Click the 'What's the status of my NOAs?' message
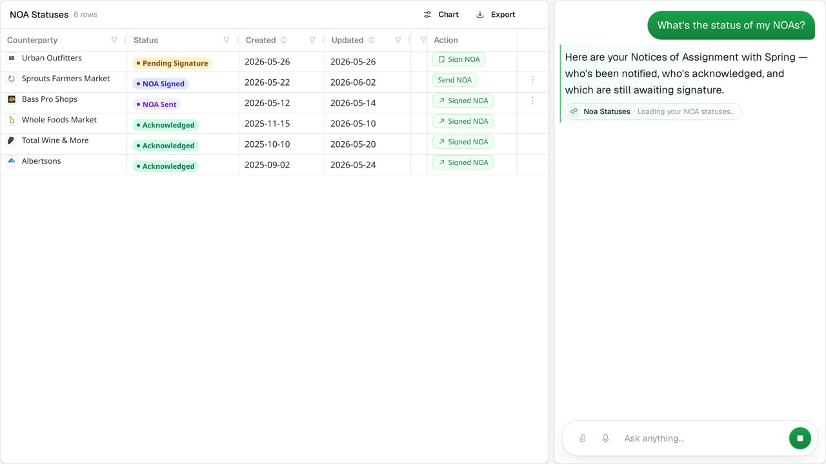The height and width of the screenshot is (464, 826). coord(731,25)
